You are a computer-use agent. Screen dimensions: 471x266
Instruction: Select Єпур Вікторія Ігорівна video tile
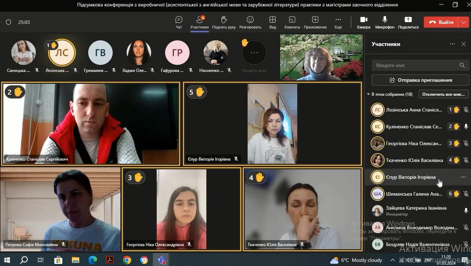click(272, 123)
